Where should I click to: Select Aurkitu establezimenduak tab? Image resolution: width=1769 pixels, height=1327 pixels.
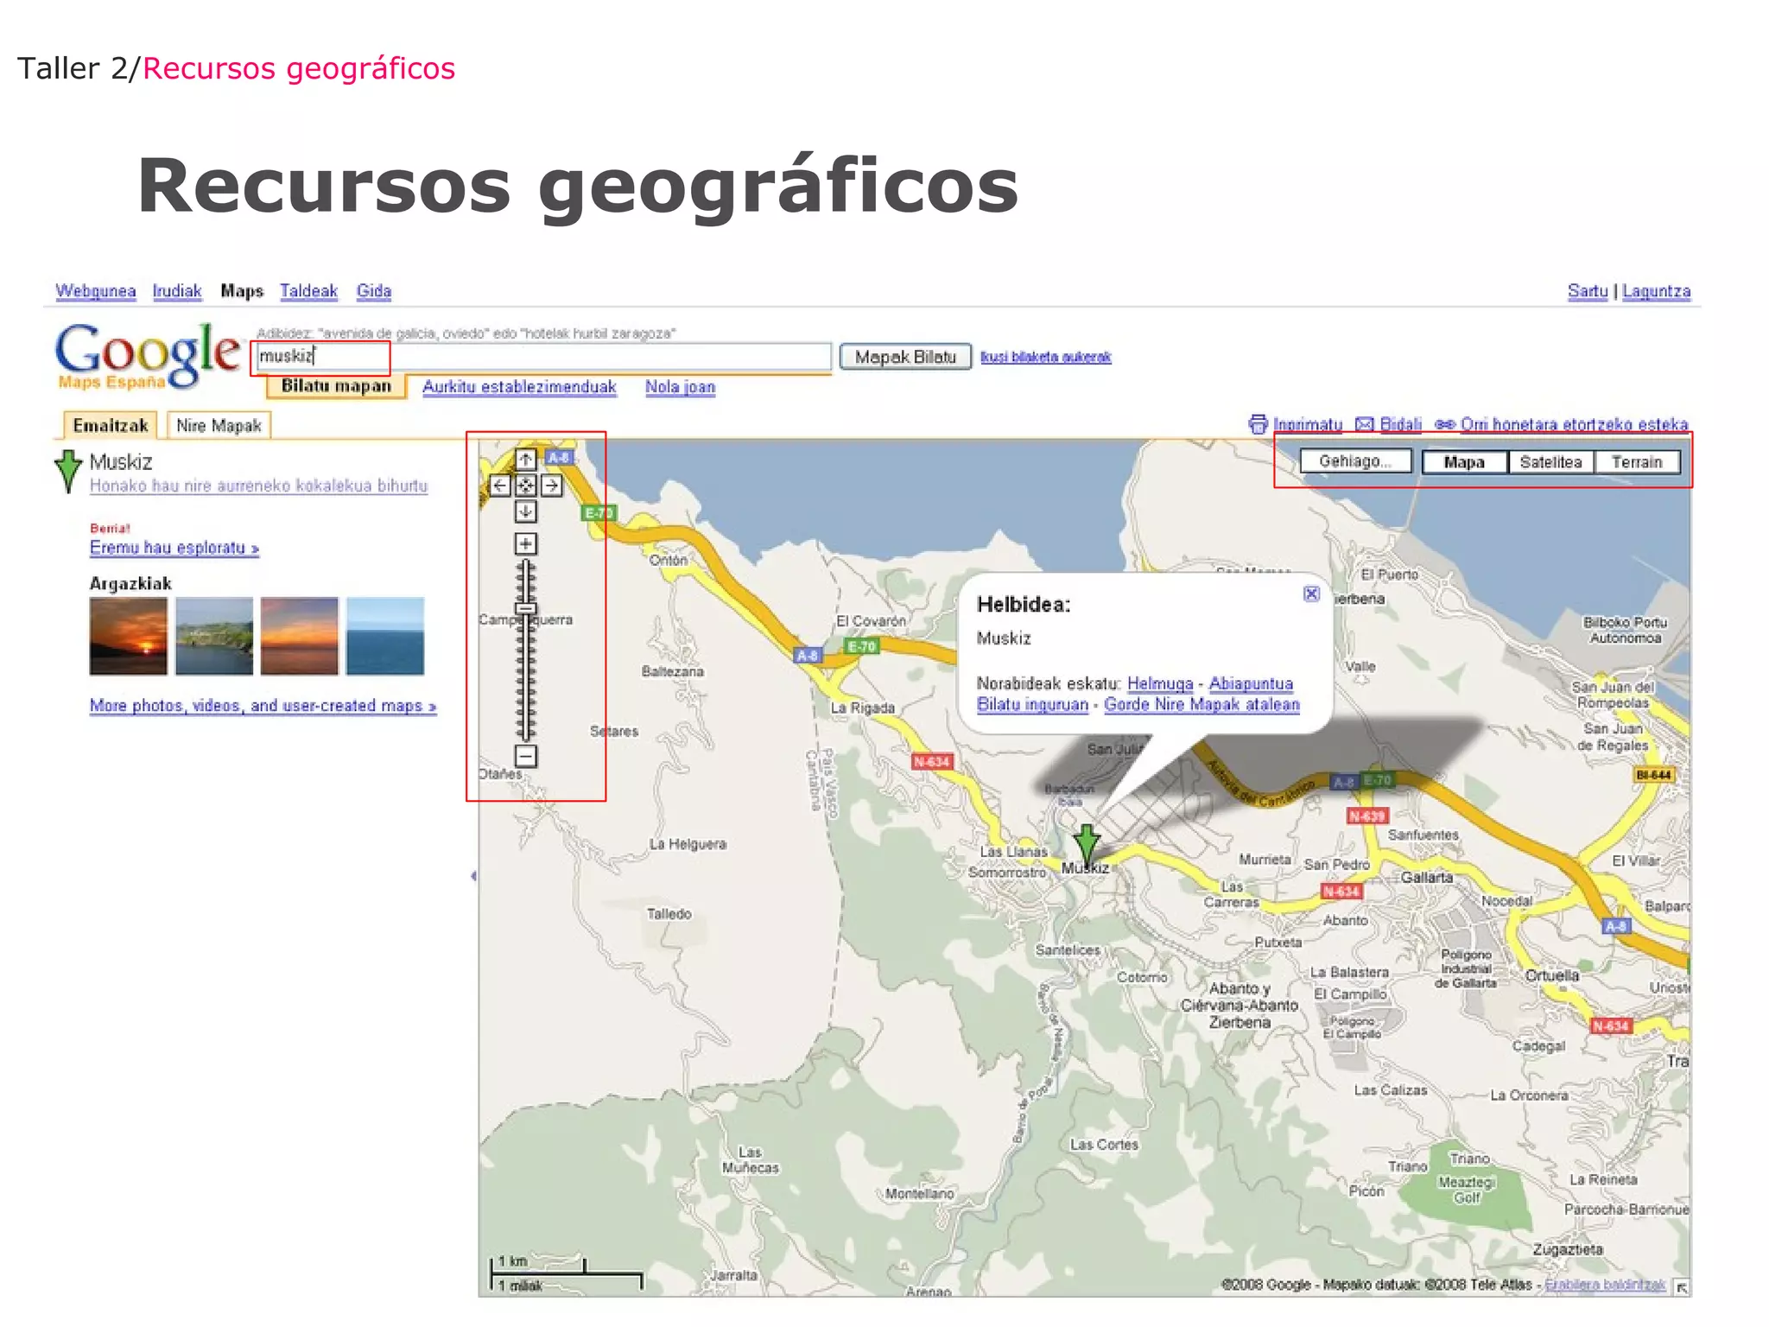coord(519,387)
